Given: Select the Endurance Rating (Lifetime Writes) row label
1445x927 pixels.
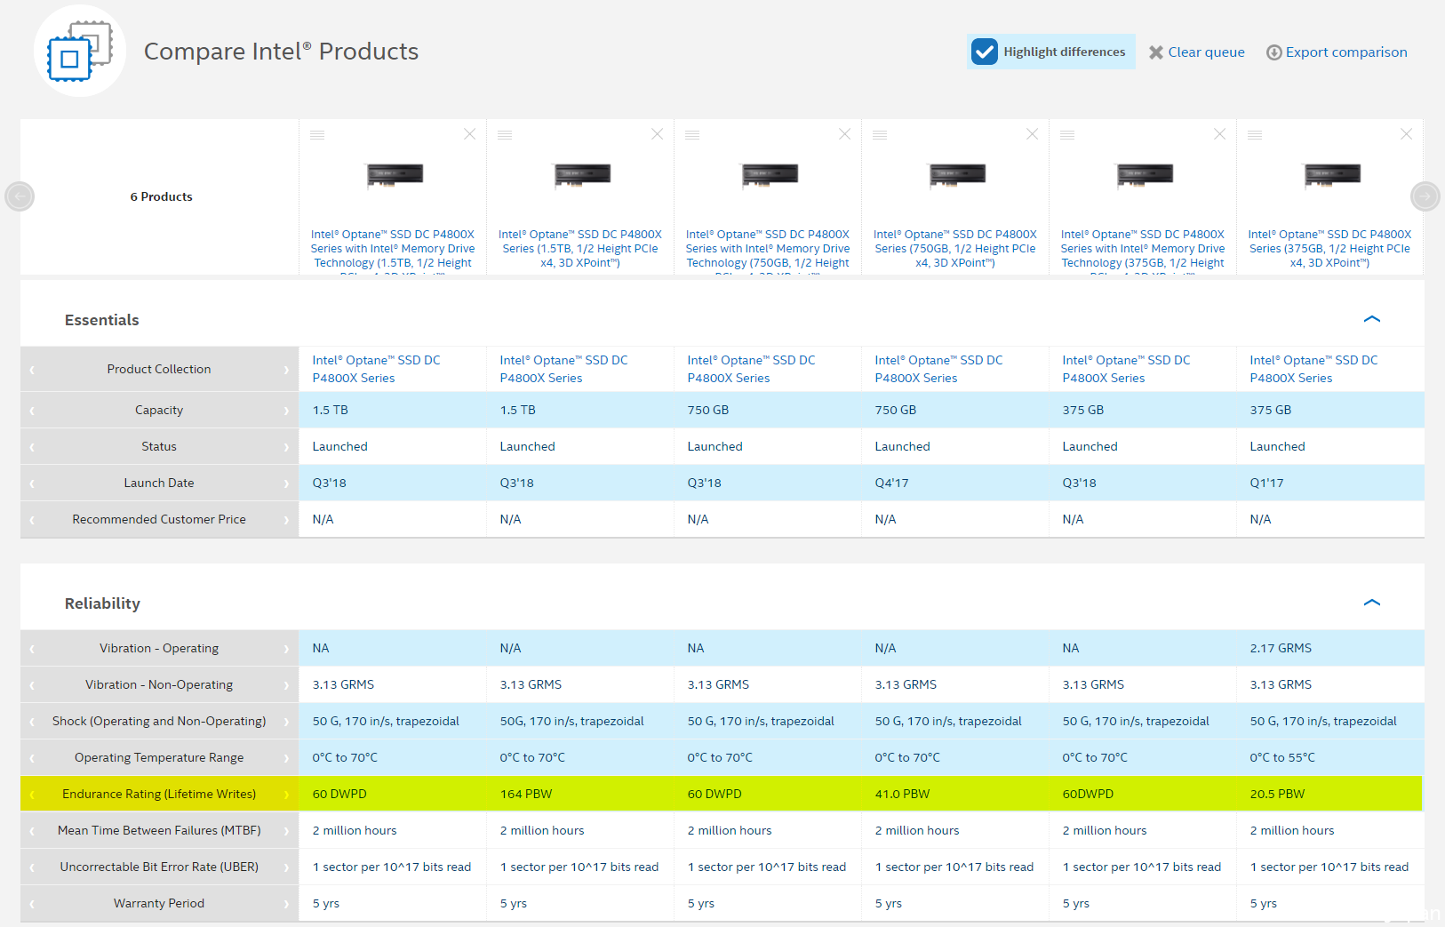Looking at the screenshot, I should tap(159, 794).
